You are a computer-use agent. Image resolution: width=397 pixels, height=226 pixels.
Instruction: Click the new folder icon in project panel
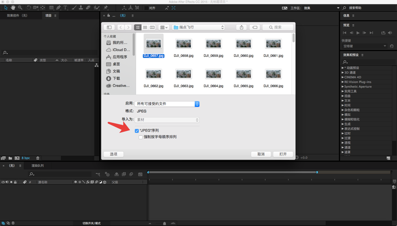[x=10, y=158]
